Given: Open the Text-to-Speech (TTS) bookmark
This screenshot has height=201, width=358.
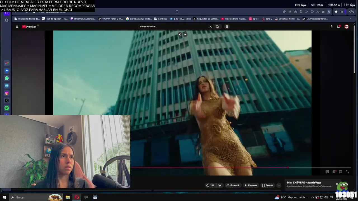Looking at the screenshot, I should point(55,19).
